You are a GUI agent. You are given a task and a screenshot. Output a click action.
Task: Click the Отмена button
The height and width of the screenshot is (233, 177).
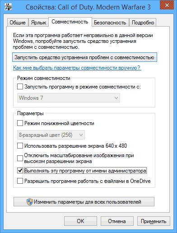[x=117, y=221]
